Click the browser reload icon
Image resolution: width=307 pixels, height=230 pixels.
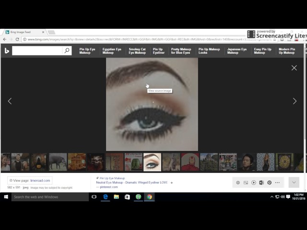[17, 39]
